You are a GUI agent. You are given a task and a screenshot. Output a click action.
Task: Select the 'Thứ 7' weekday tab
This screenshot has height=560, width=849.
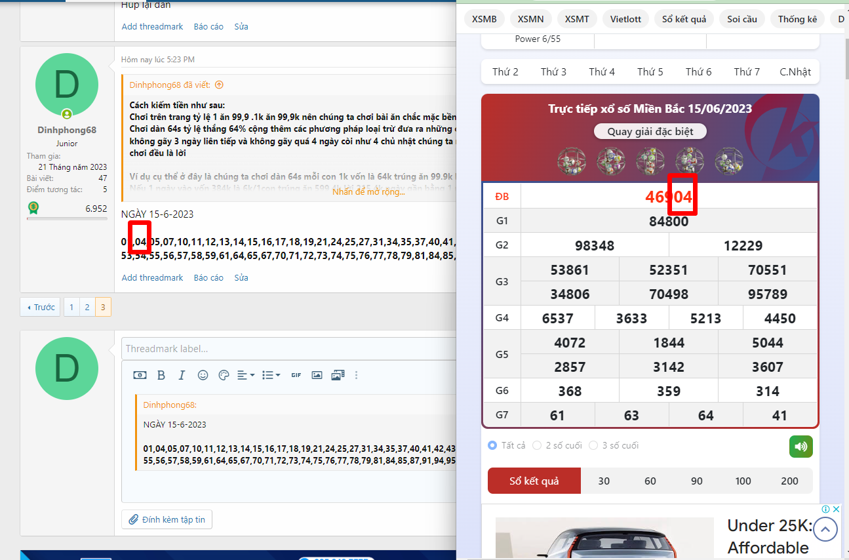coord(747,72)
